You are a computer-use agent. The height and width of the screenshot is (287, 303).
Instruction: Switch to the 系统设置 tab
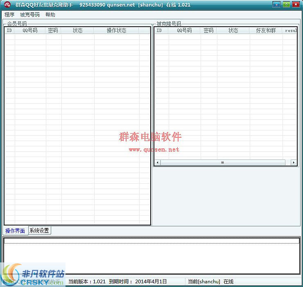coord(39,230)
